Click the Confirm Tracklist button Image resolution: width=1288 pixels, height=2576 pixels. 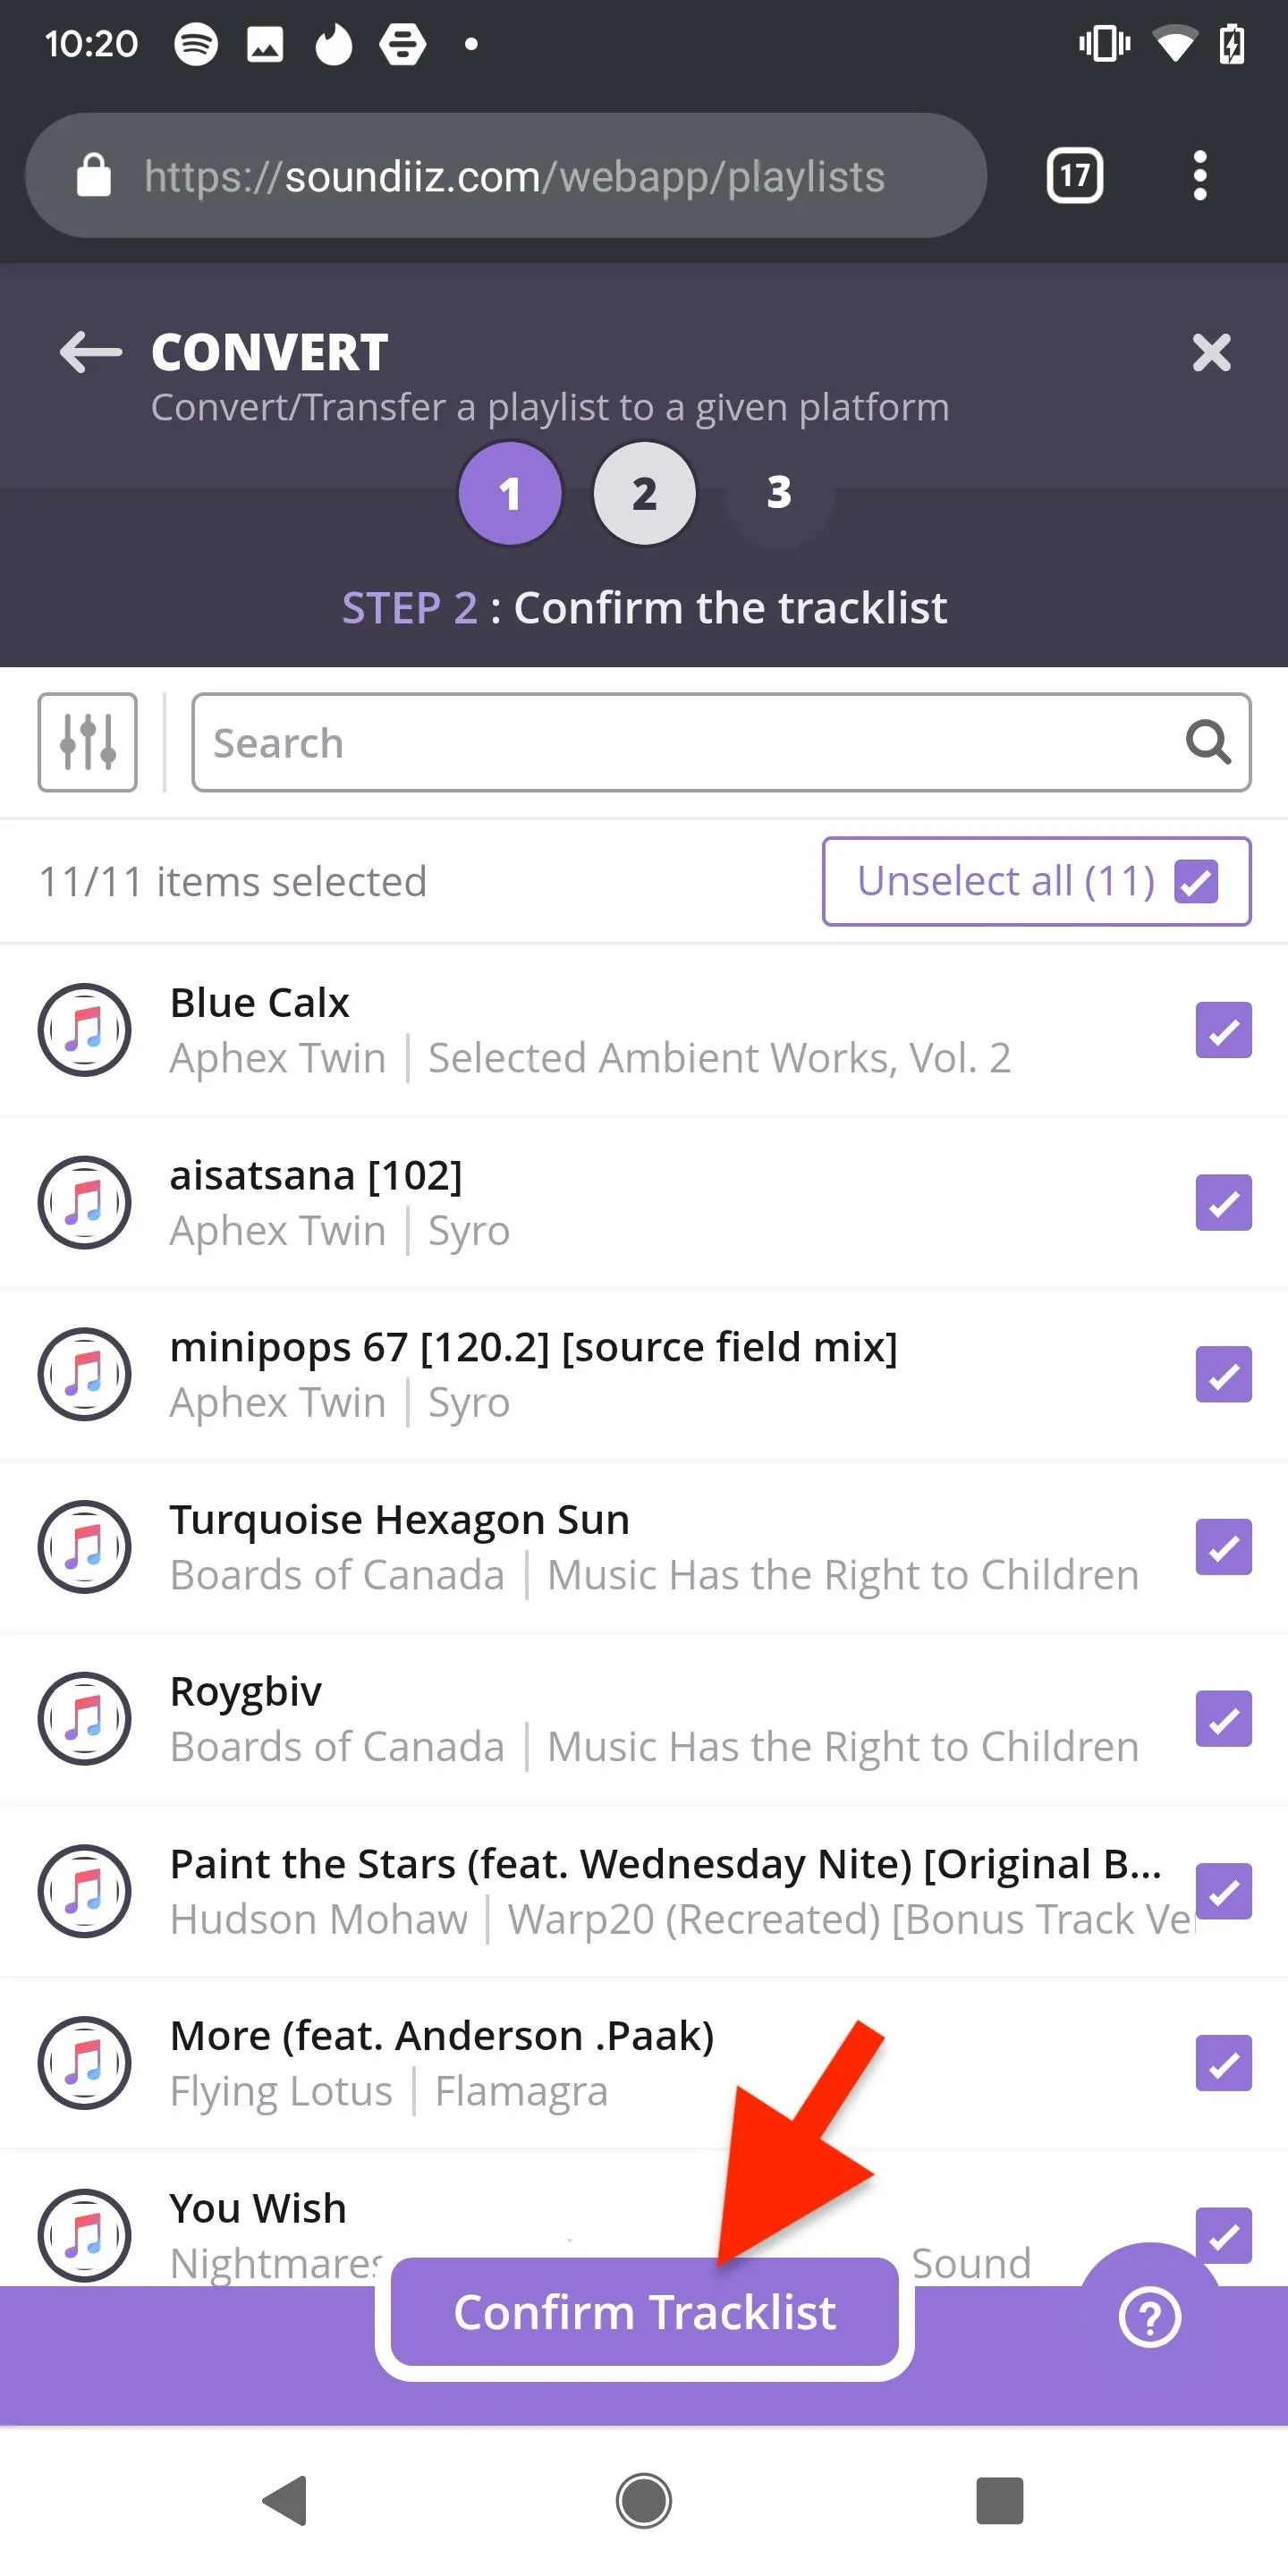[644, 2312]
